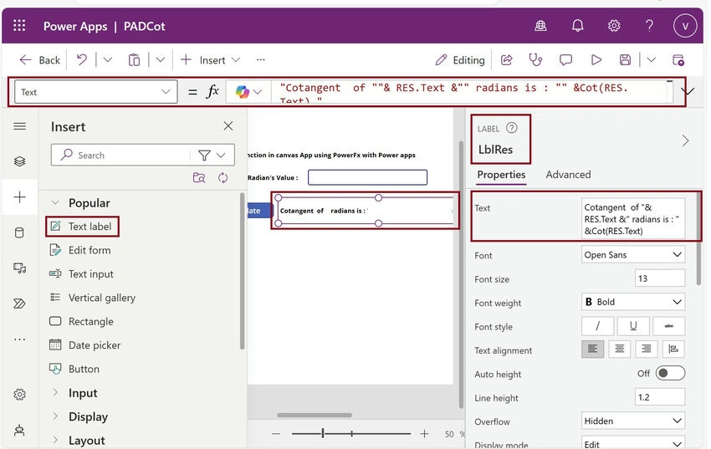The width and height of the screenshot is (711, 449).
Task: Open the environment globe icon
Action: (540, 26)
